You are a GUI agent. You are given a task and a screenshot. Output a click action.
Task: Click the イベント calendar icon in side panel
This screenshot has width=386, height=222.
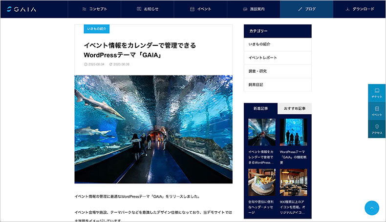[x=377, y=109]
